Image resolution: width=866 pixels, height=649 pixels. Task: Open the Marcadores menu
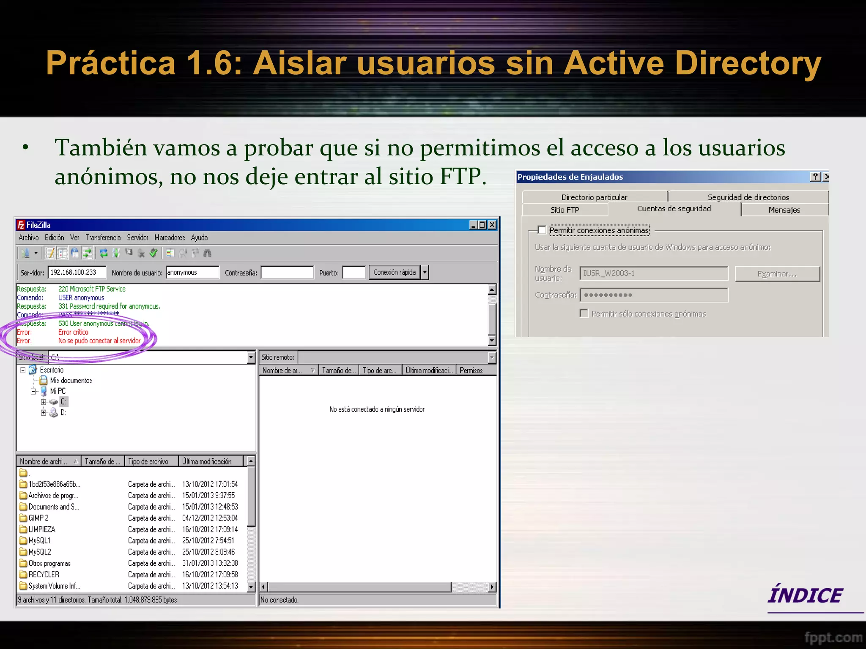pyautogui.click(x=170, y=237)
